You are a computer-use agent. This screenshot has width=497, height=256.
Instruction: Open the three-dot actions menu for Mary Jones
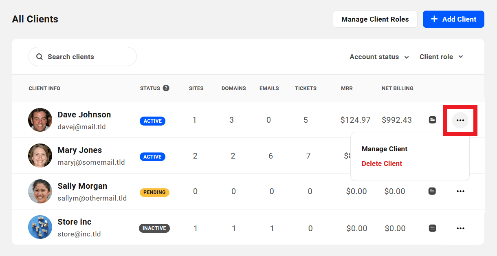(x=460, y=155)
